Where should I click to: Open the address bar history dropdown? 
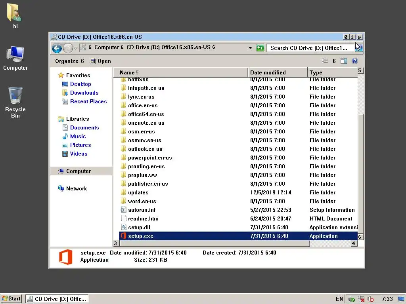tap(250, 48)
